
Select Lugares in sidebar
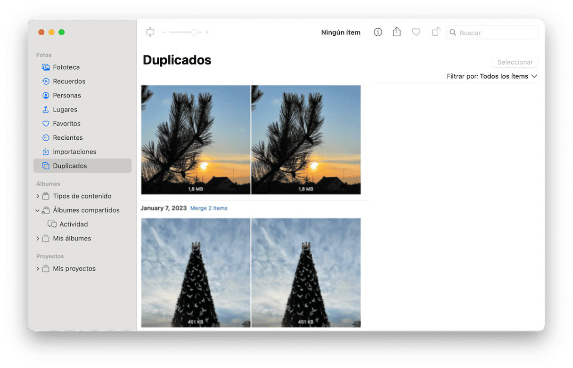[x=82, y=110]
